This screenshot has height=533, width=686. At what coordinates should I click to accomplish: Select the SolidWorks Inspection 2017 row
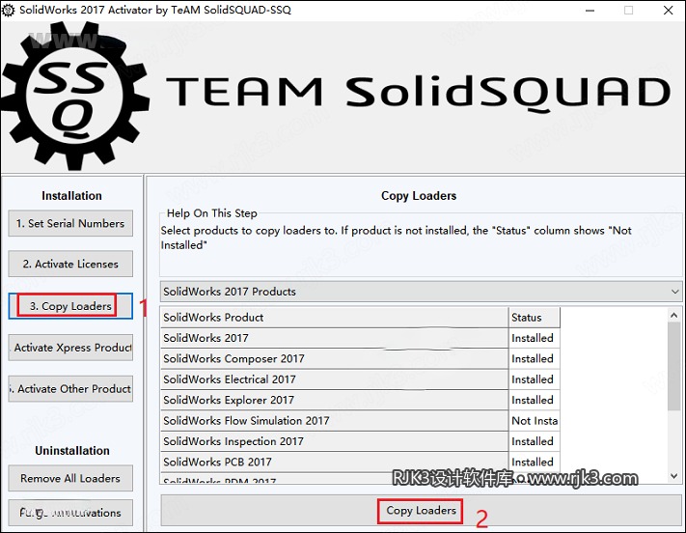click(x=360, y=441)
